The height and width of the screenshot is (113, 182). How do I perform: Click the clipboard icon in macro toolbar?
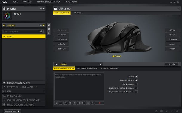click(x=92, y=103)
